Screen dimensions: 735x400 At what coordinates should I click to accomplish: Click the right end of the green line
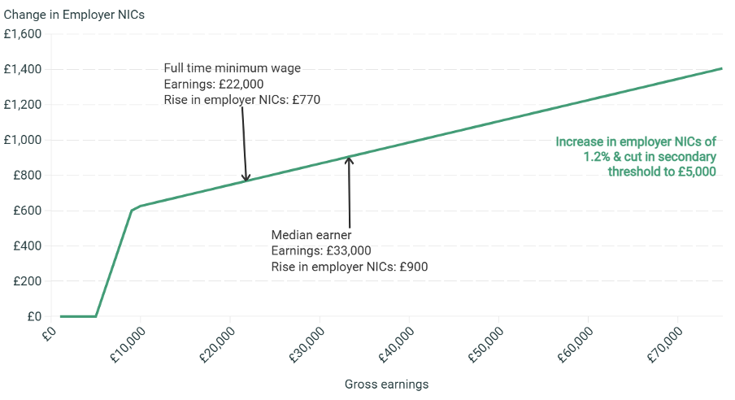[720, 69]
